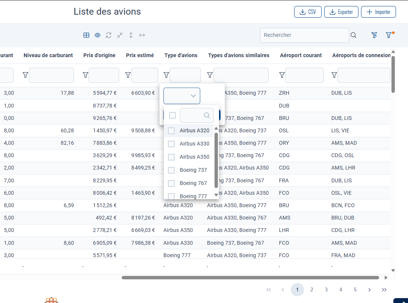This screenshot has height=303, width=408.
Task: Click the vertical resize arrow icon
Action: [x=131, y=35]
